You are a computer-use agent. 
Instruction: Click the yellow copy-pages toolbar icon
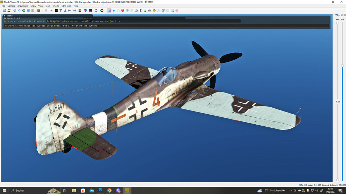[x=118, y=10]
